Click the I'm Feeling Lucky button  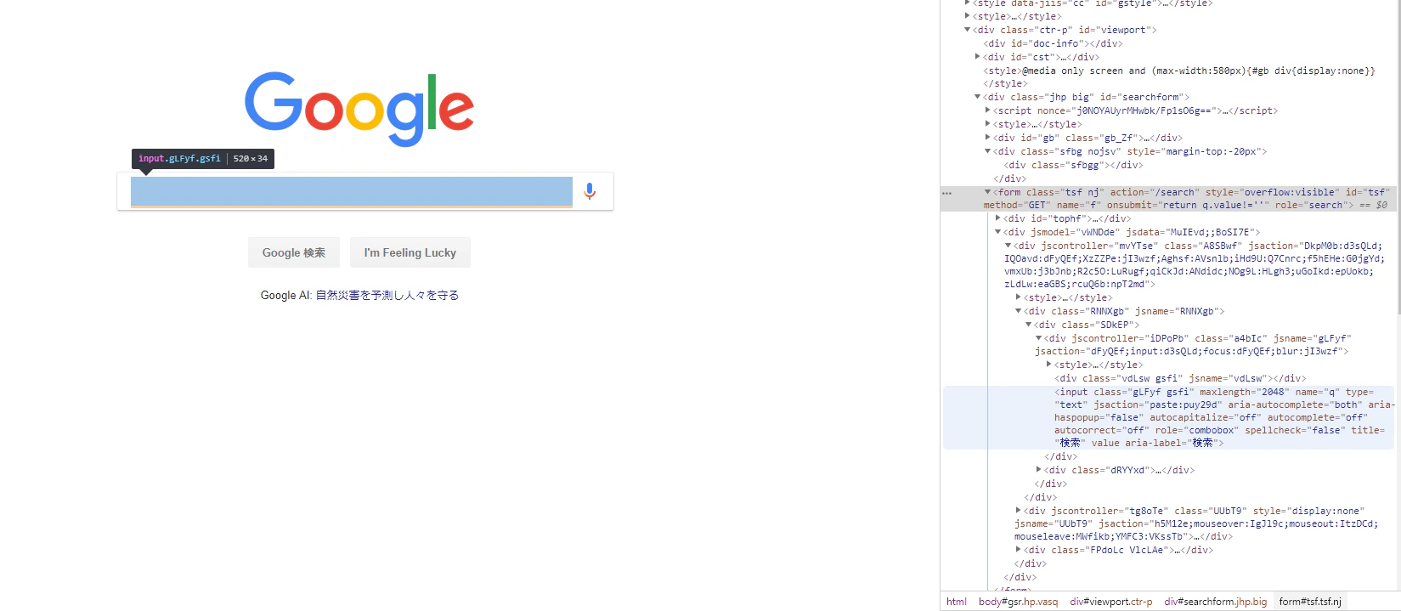click(410, 252)
